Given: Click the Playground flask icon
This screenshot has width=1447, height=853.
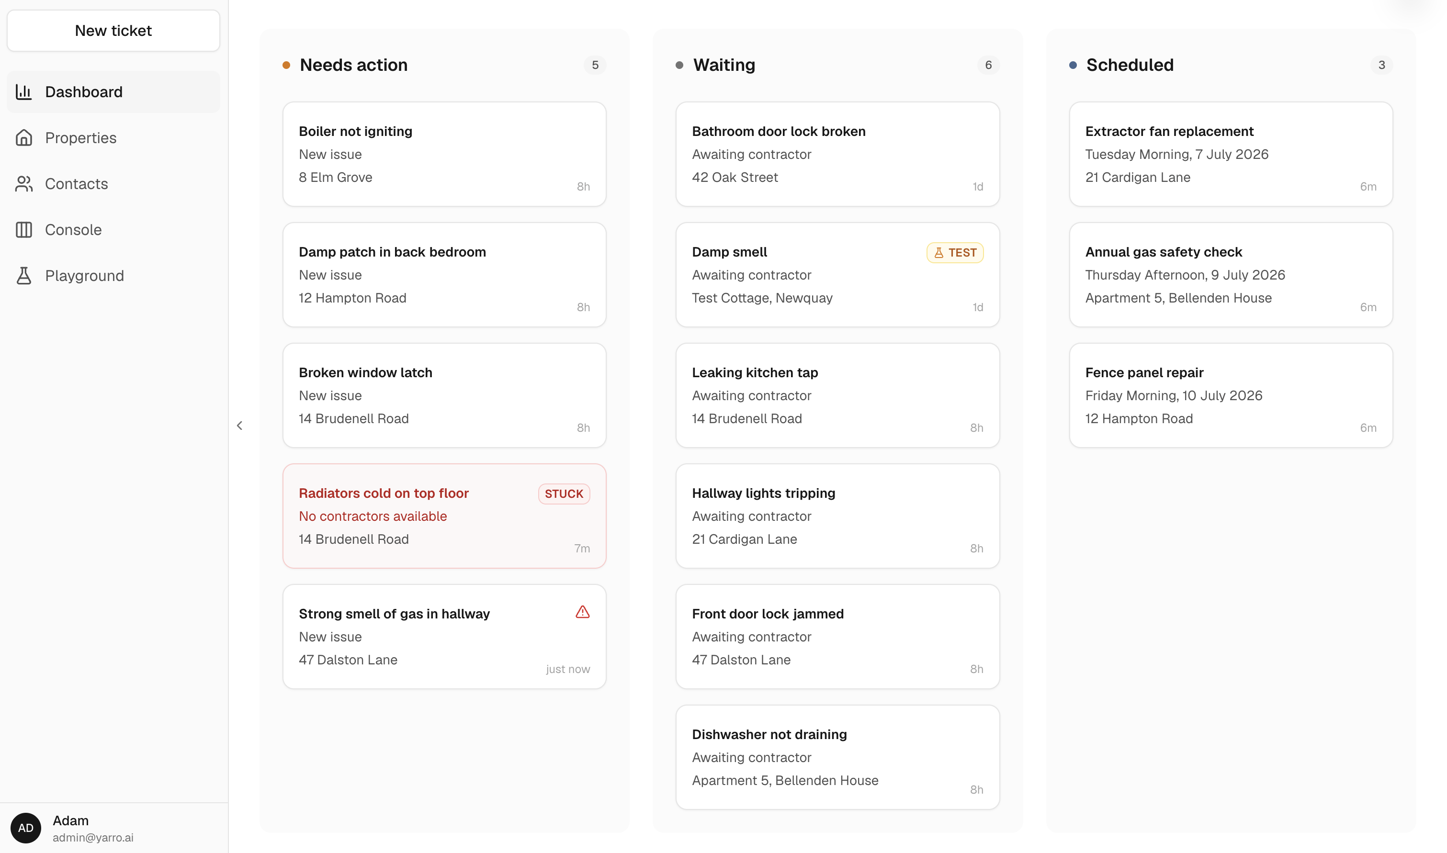Looking at the screenshot, I should 23,276.
